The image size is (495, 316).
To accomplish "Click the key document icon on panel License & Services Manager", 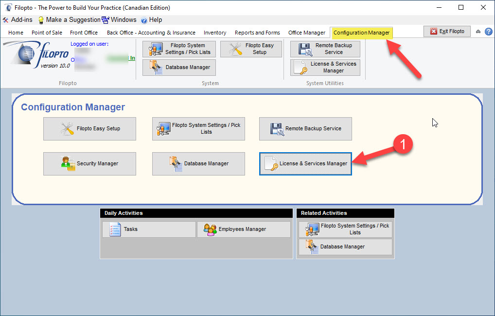I will pyautogui.click(x=271, y=164).
